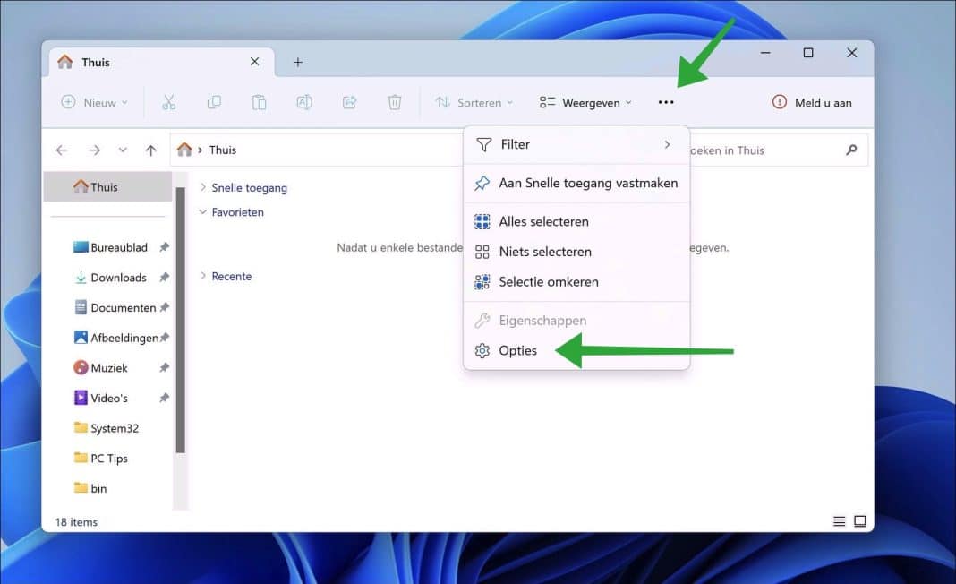956x584 pixels.
Task: Click the Share icon in toolbar
Action: pyautogui.click(x=349, y=102)
